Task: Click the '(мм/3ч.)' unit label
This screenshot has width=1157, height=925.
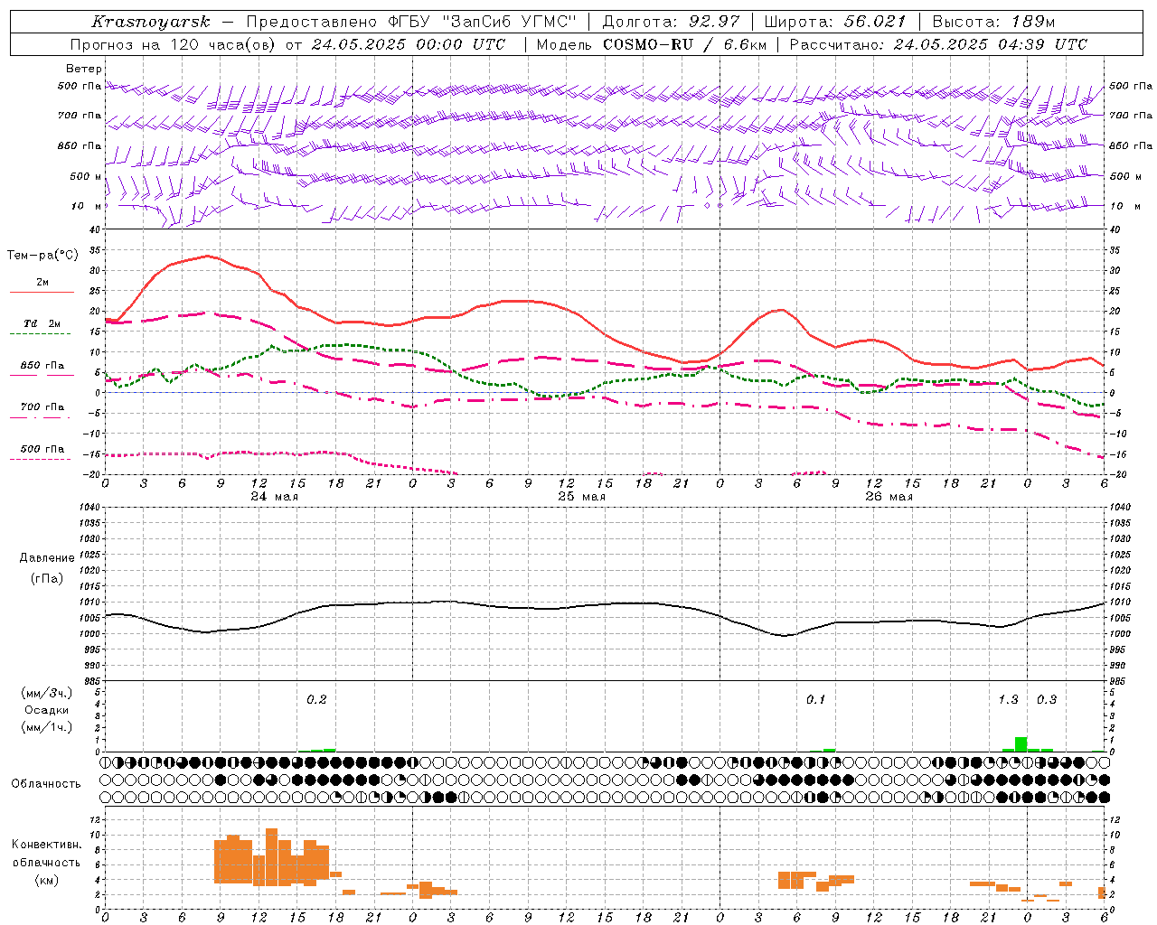Action: coord(46,693)
